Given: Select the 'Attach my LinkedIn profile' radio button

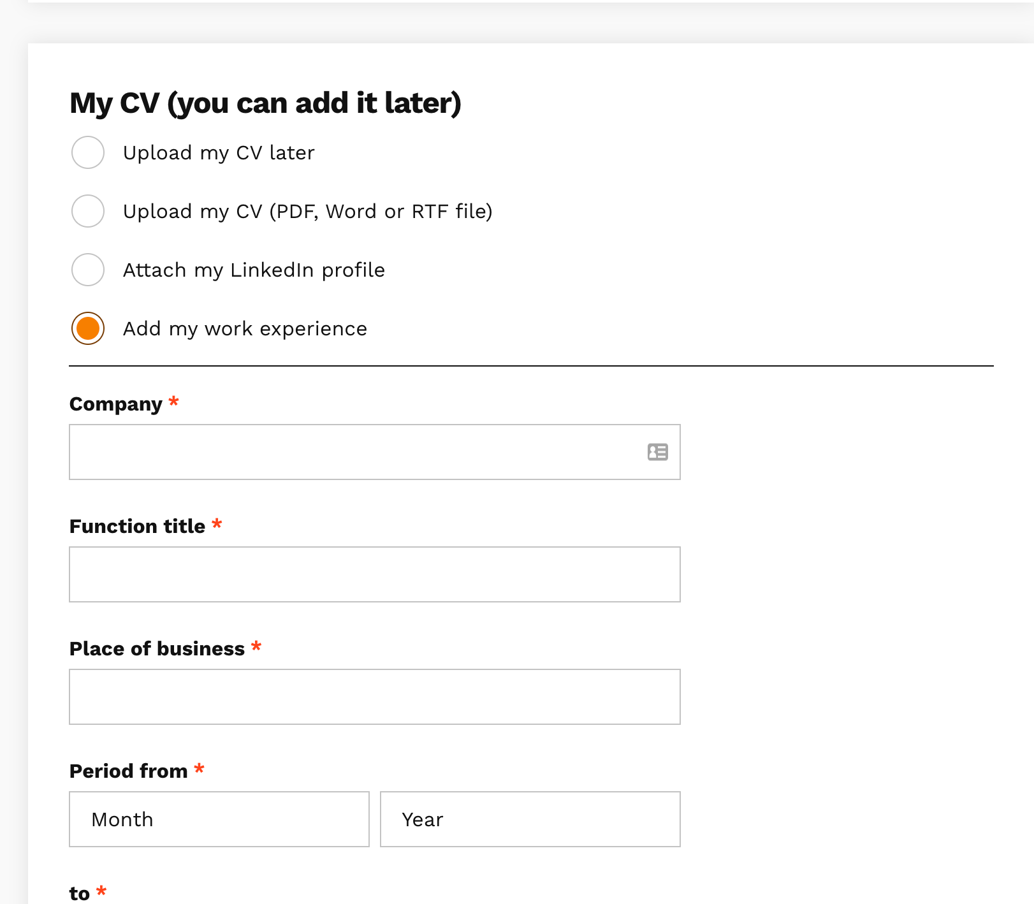Looking at the screenshot, I should 88,270.
